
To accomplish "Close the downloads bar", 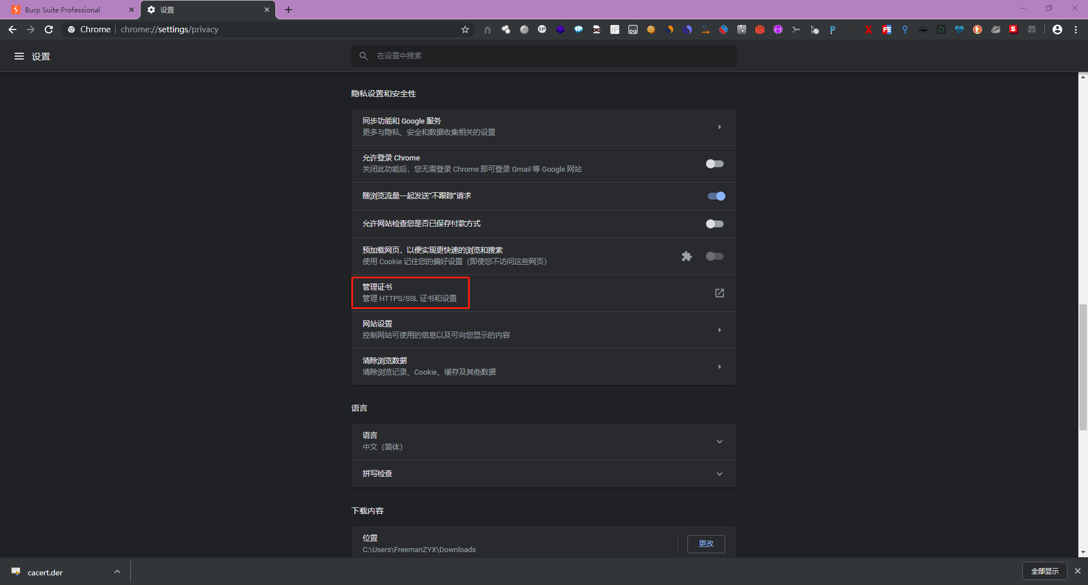I will pos(1078,571).
